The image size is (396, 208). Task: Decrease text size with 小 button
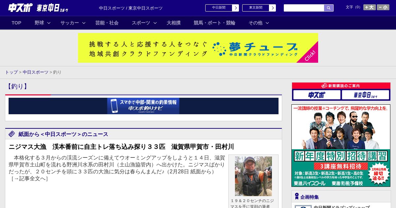(383, 7)
